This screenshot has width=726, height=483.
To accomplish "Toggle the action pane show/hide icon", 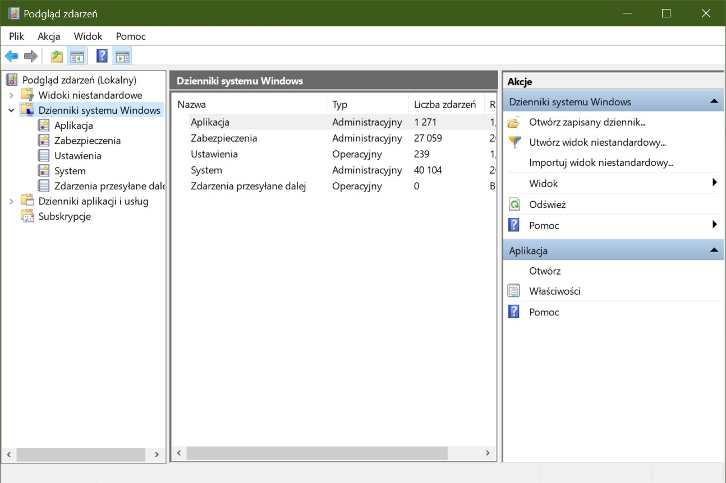I will tap(122, 56).
